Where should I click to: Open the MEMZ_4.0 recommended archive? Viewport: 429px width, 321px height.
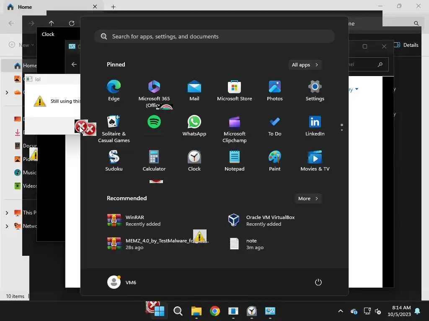159,244
